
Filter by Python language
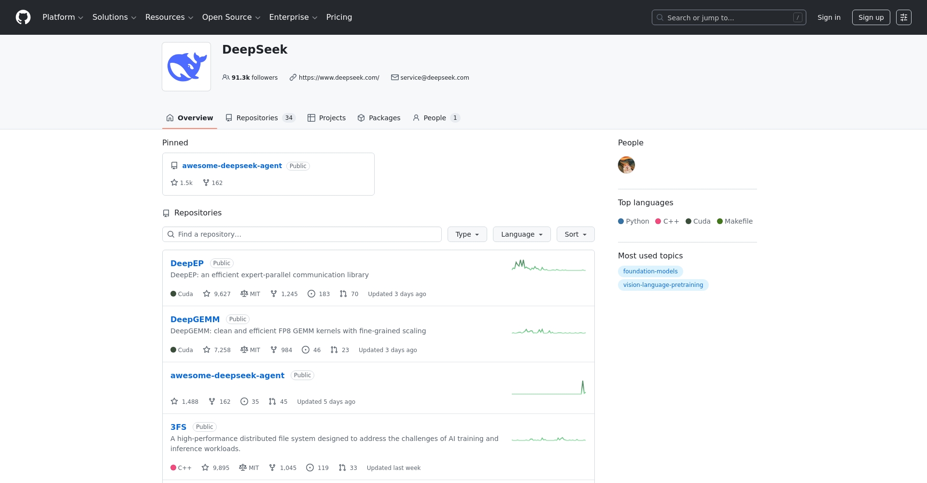(633, 221)
